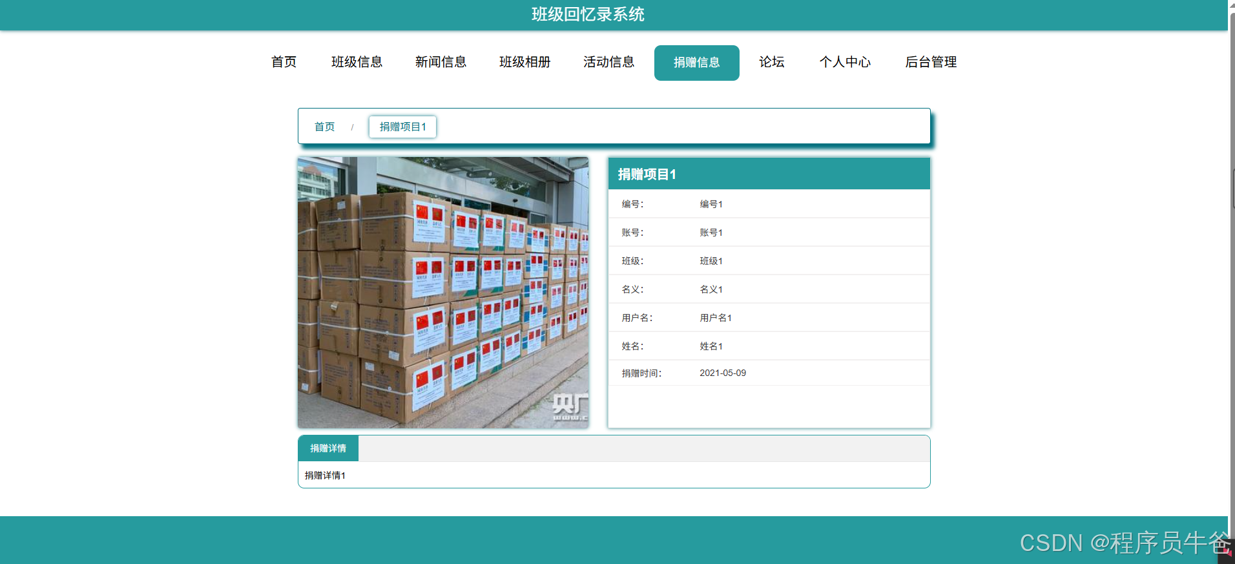Click the 班级回忆录系统 header title
The width and height of the screenshot is (1235, 564).
tap(588, 14)
